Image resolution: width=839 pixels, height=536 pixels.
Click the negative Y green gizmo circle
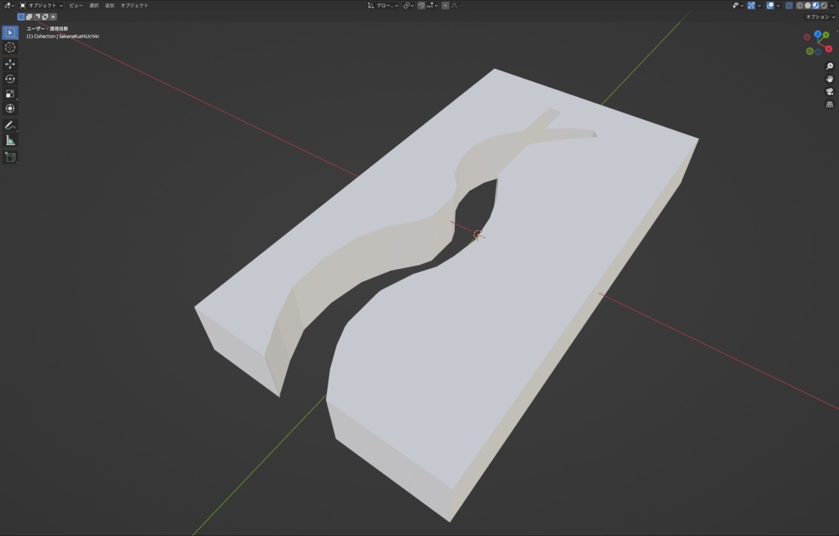(810, 52)
